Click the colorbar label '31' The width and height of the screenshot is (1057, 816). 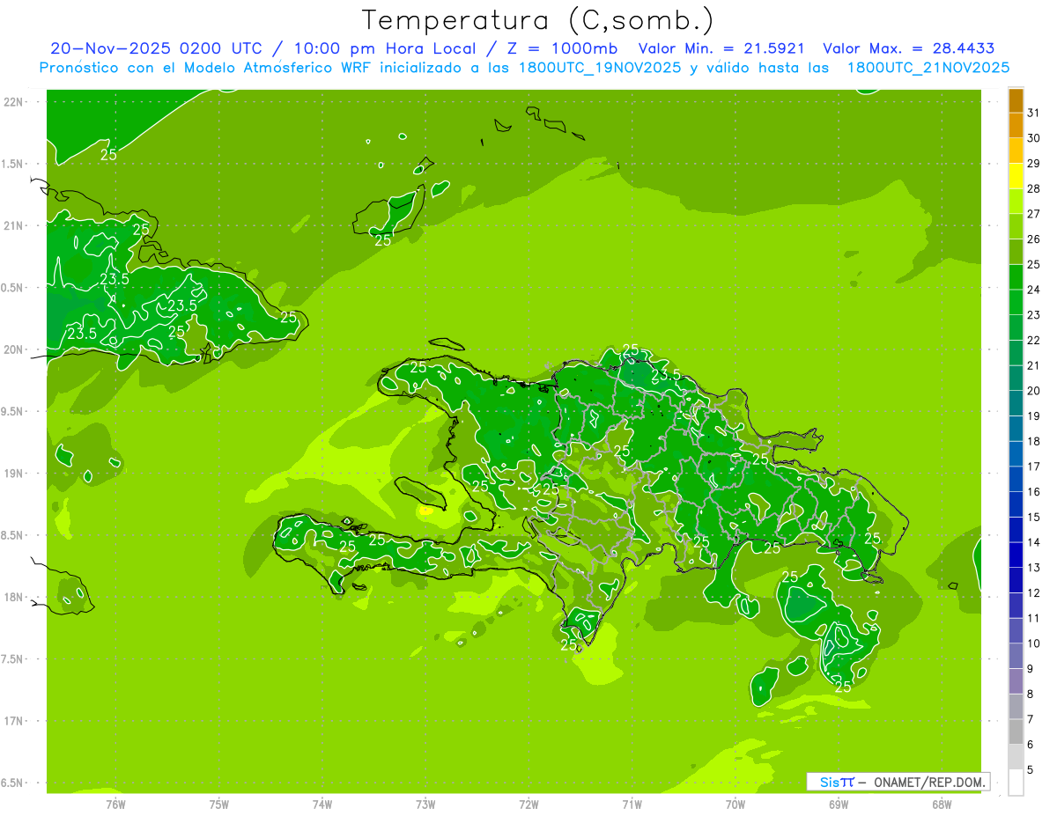click(x=1034, y=113)
